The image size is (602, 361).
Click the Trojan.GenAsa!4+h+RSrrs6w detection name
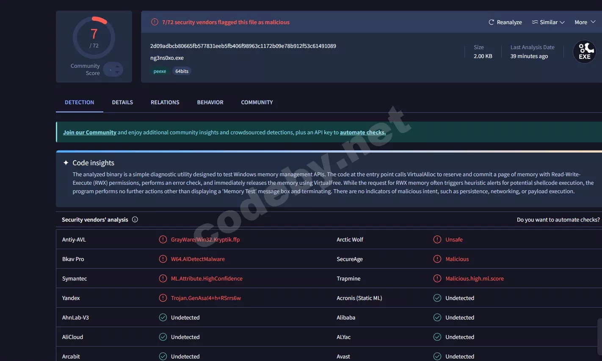(x=206, y=298)
